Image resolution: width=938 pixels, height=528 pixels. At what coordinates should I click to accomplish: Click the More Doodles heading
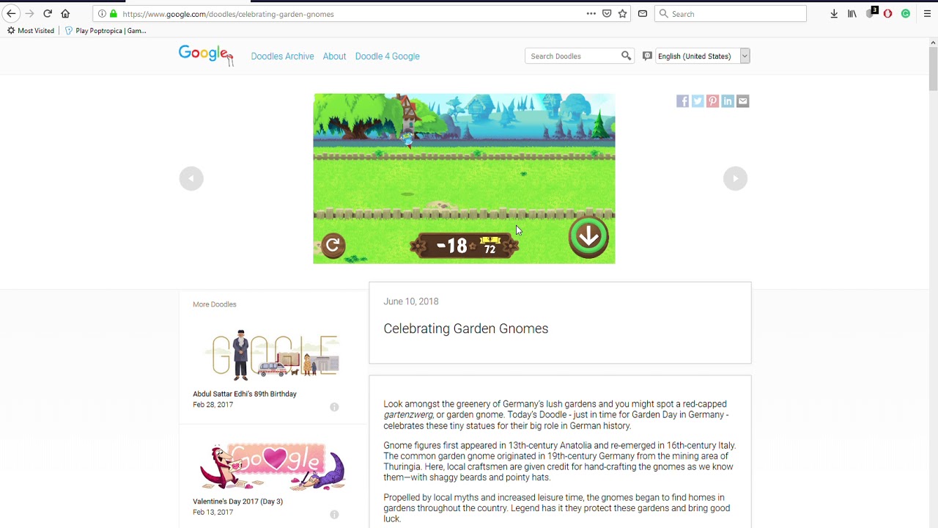point(215,304)
